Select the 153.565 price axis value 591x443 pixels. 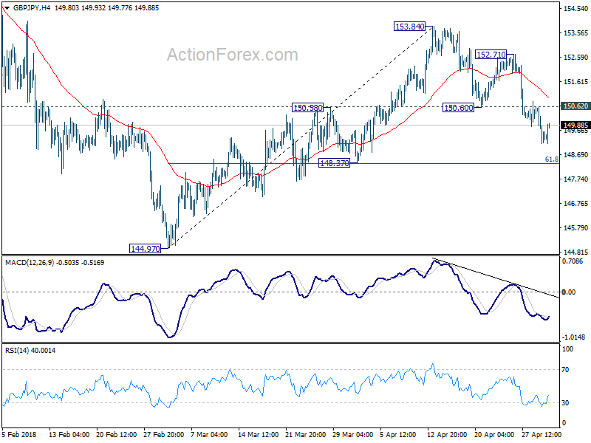(575, 33)
